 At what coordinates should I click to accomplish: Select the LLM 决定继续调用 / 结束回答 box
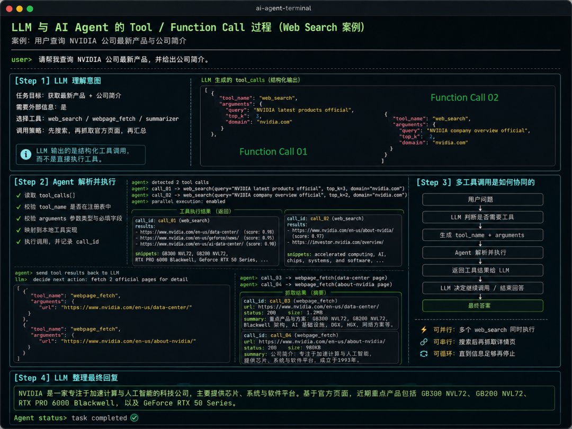click(482, 288)
